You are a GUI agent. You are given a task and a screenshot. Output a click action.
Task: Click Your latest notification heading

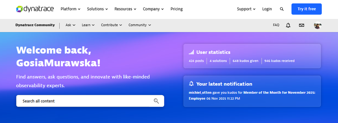[224, 84]
